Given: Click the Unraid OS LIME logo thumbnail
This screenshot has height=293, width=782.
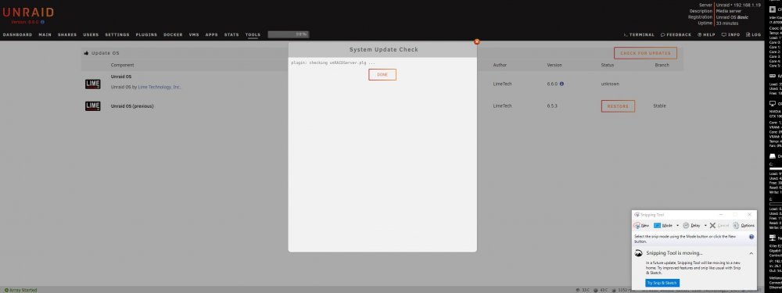Looking at the screenshot, I should 93,84.
